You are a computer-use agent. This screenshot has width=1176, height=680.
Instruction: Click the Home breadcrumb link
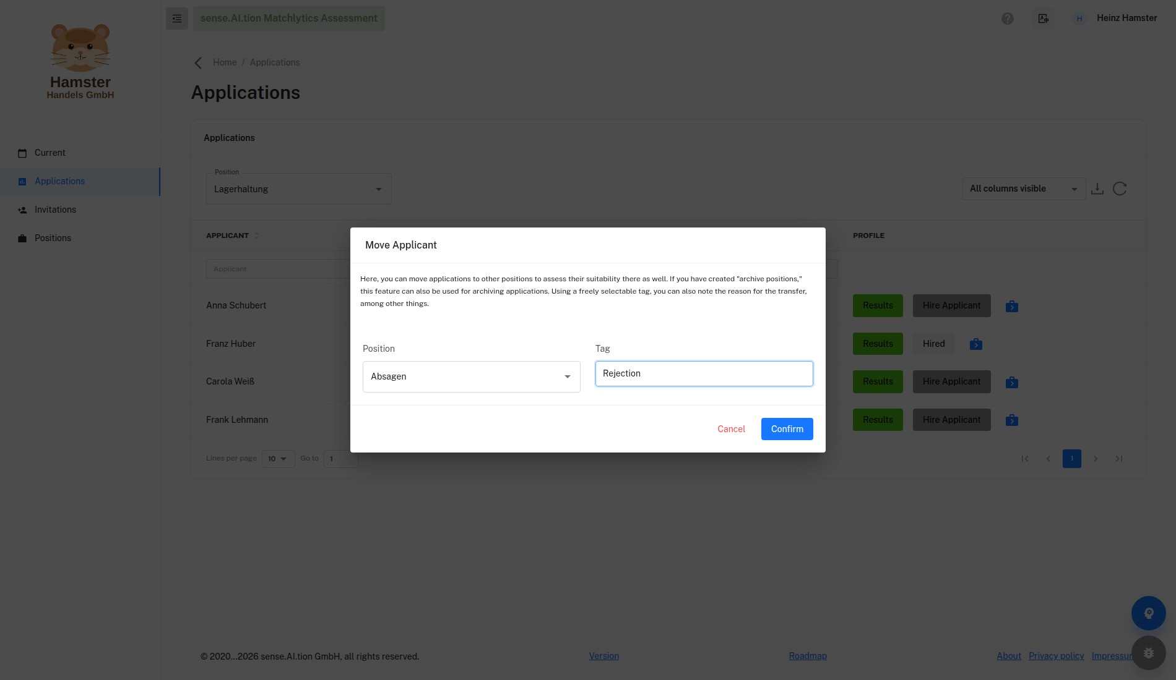[225, 62]
